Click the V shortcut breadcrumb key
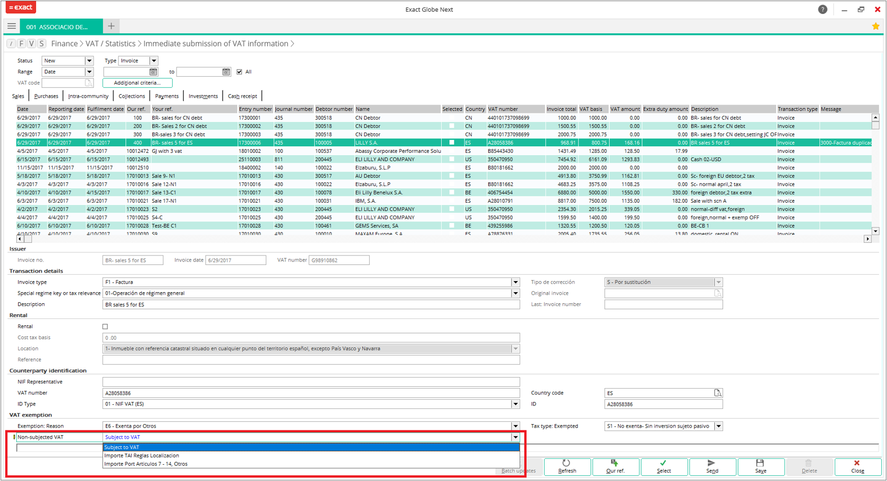The height and width of the screenshot is (481, 887). (x=31, y=44)
